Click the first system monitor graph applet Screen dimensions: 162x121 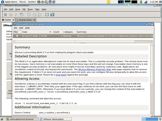coord(121,2)
